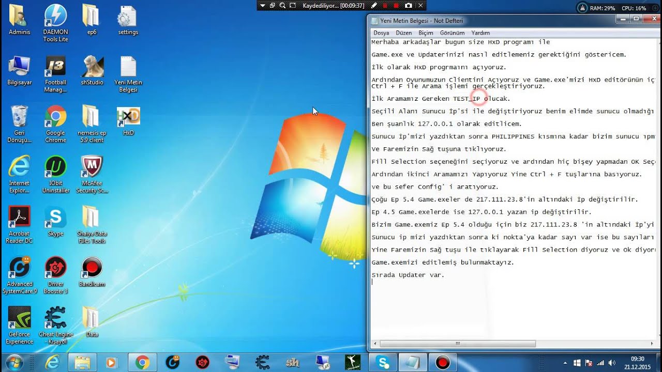Select Yeni Metin Belgesi file icon
662x372 pixels.
click(x=128, y=74)
